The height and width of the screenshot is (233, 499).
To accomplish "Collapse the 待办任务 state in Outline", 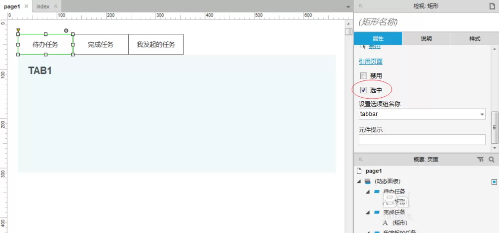I will (368, 192).
